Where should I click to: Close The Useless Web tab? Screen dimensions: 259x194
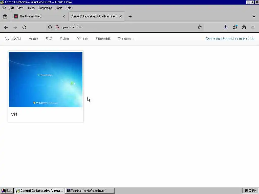[x=64, y=16]
